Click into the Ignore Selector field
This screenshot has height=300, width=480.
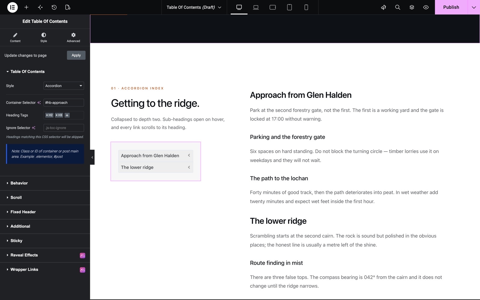pos(64,128)
